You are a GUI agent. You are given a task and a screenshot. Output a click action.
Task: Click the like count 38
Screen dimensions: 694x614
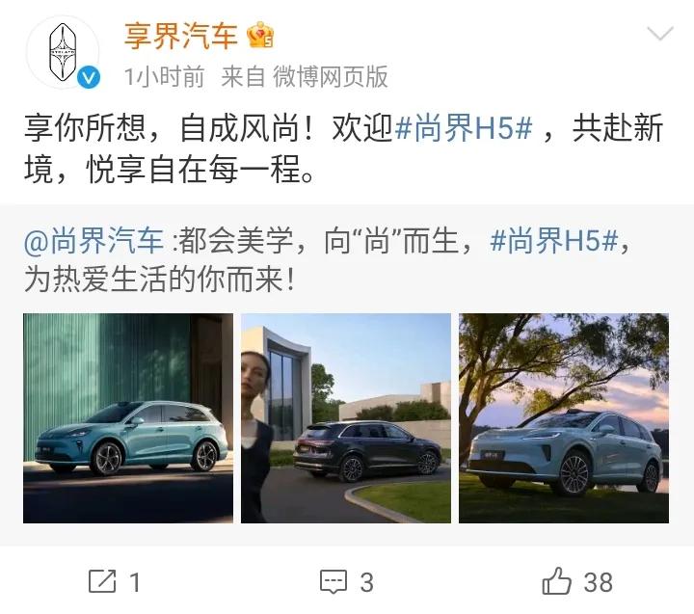point(598,582)
